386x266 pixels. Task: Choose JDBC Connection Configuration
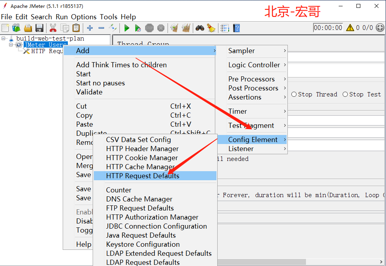pyautogui.click(x=155, y=226)
